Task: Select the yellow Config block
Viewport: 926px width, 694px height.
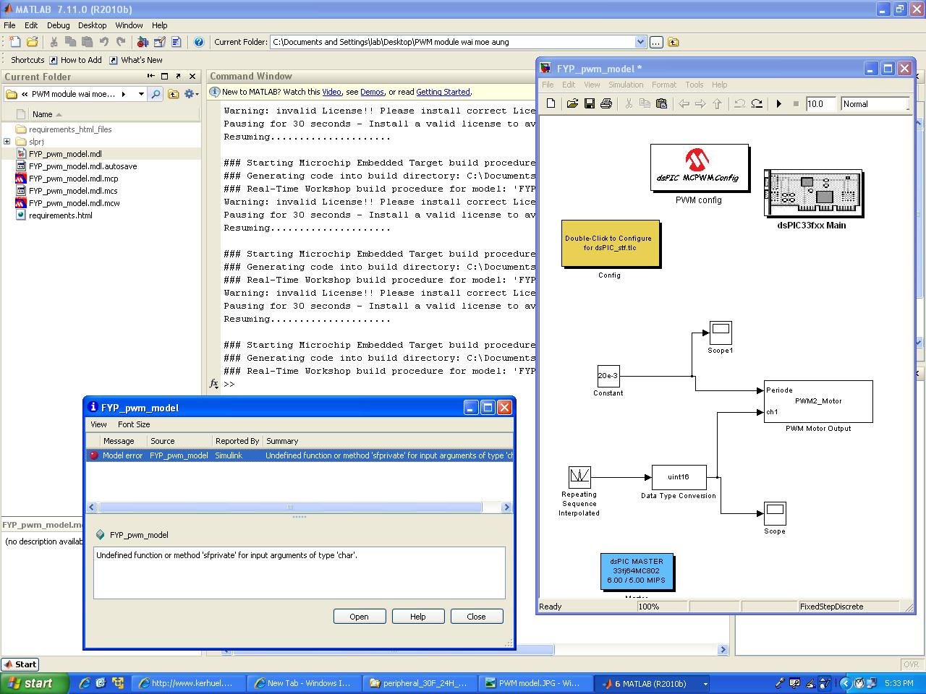Action: coord(610,243)
